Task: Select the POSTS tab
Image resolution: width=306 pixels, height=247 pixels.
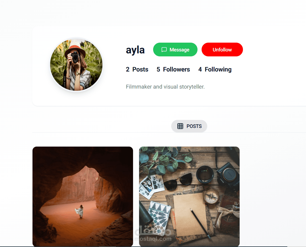Action: click(189, 126)
